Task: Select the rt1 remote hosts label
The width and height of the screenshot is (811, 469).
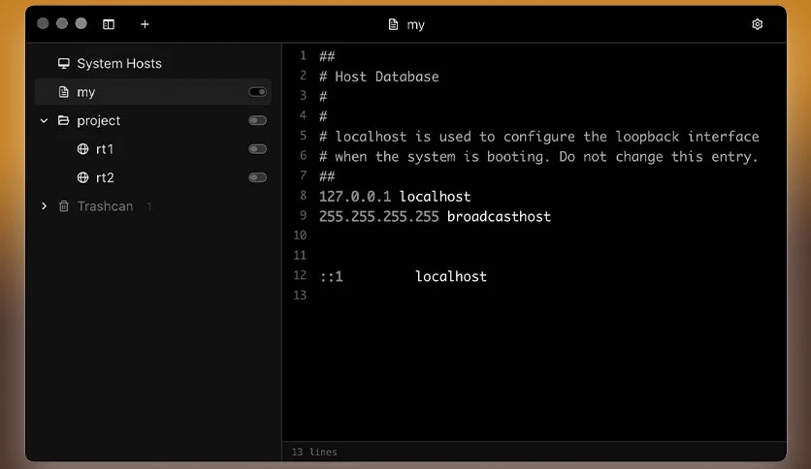Action: [105, 149]
